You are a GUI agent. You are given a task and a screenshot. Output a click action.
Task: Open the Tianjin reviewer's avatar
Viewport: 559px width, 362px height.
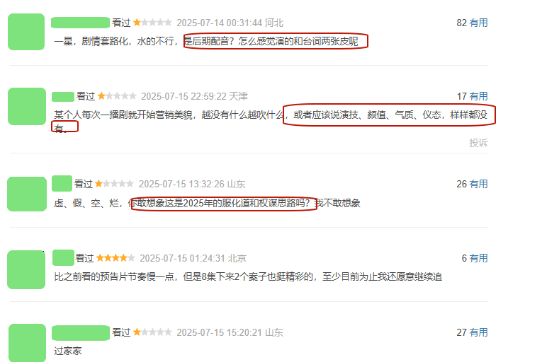pyautogui.click(x=27, y=106)
